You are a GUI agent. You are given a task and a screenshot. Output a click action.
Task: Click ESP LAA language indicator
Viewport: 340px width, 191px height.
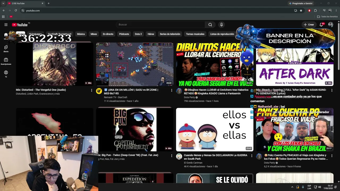(x=309, y=187)
